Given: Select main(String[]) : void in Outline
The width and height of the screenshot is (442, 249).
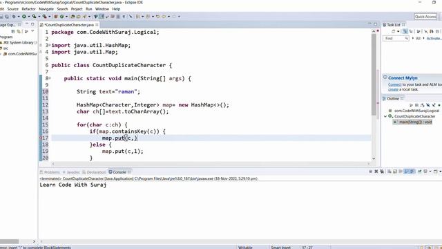Looking at the screenshot, I should [413, 122].
